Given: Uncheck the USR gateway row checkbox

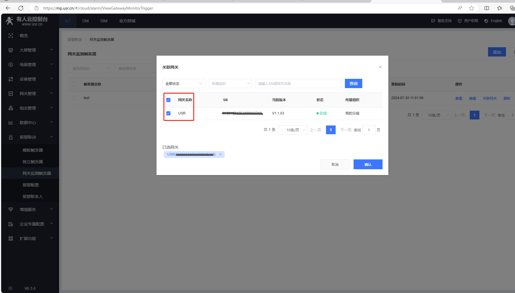Looking at the screenshot, I should [168, 113].
